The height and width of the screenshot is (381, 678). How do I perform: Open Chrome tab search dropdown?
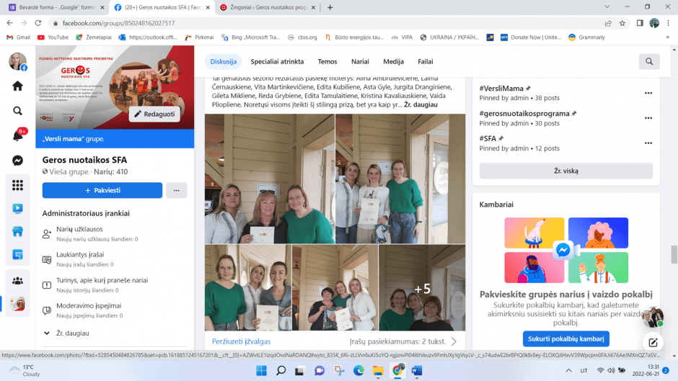[607, 7]
